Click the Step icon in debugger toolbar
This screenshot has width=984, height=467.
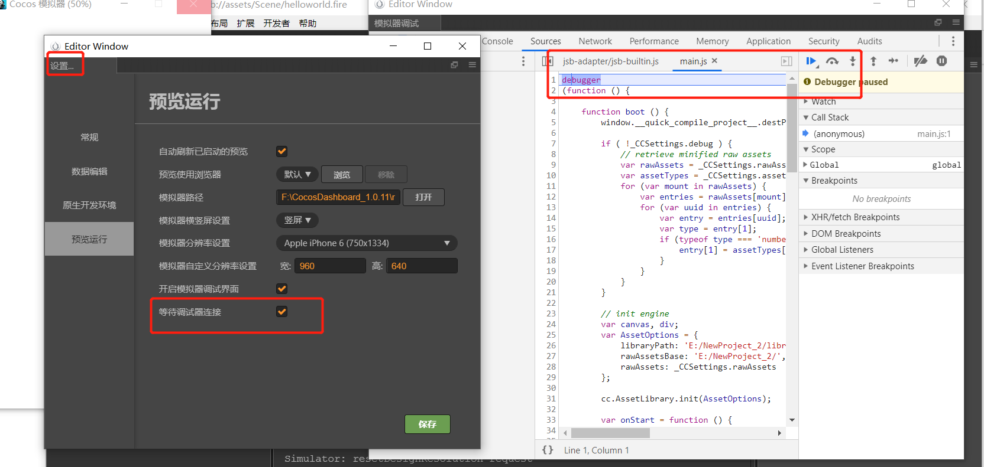pyautogui.click(x=894, y=61)
